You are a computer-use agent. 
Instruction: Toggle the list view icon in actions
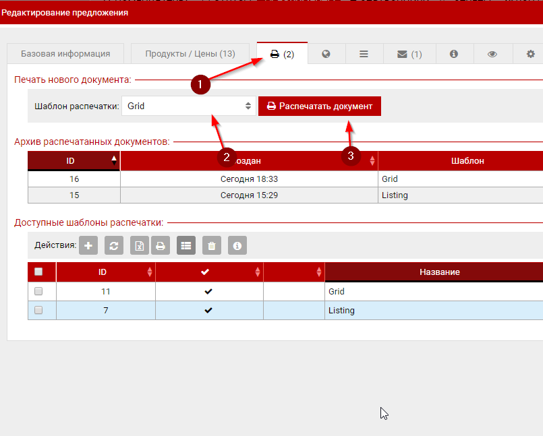tap(186, 245)
